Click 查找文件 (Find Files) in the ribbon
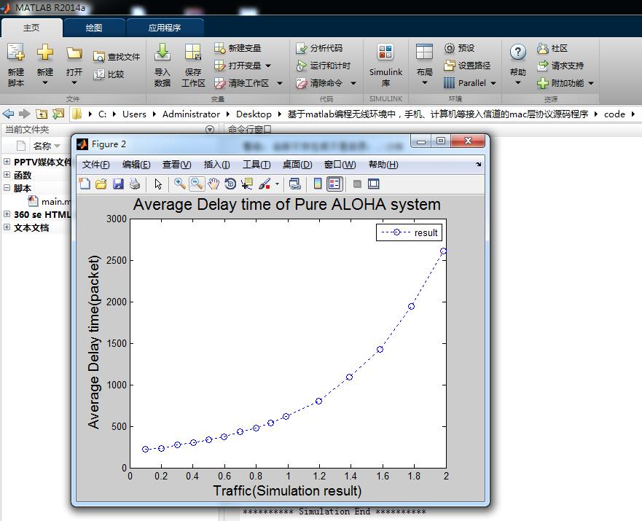The height and width of the screenshot is (521, 642). coord(117,57)
